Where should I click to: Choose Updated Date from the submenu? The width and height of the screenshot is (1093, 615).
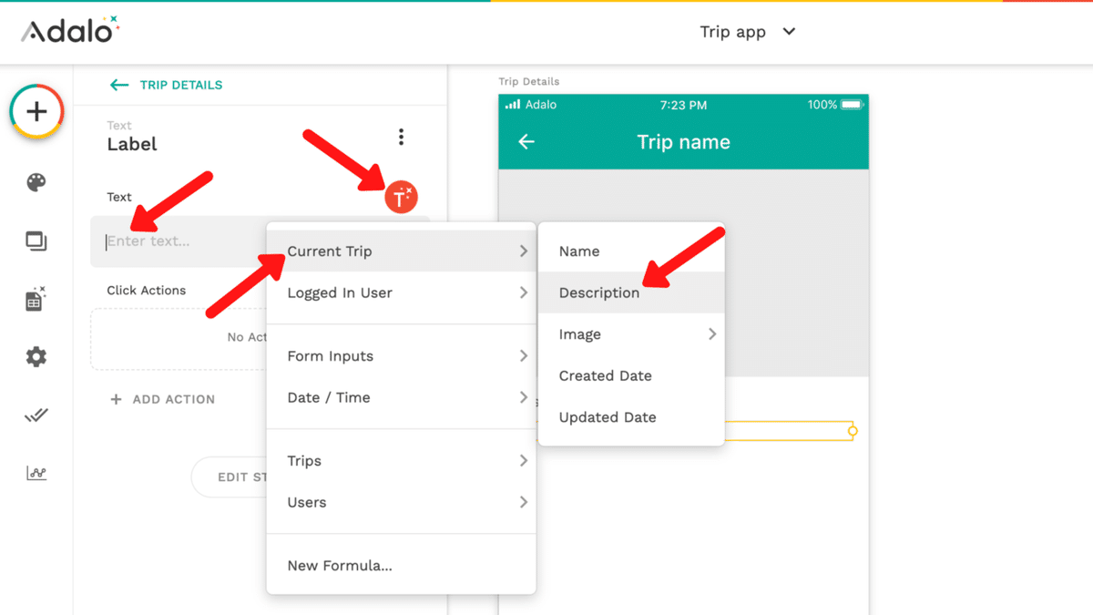tap(631, 417)
